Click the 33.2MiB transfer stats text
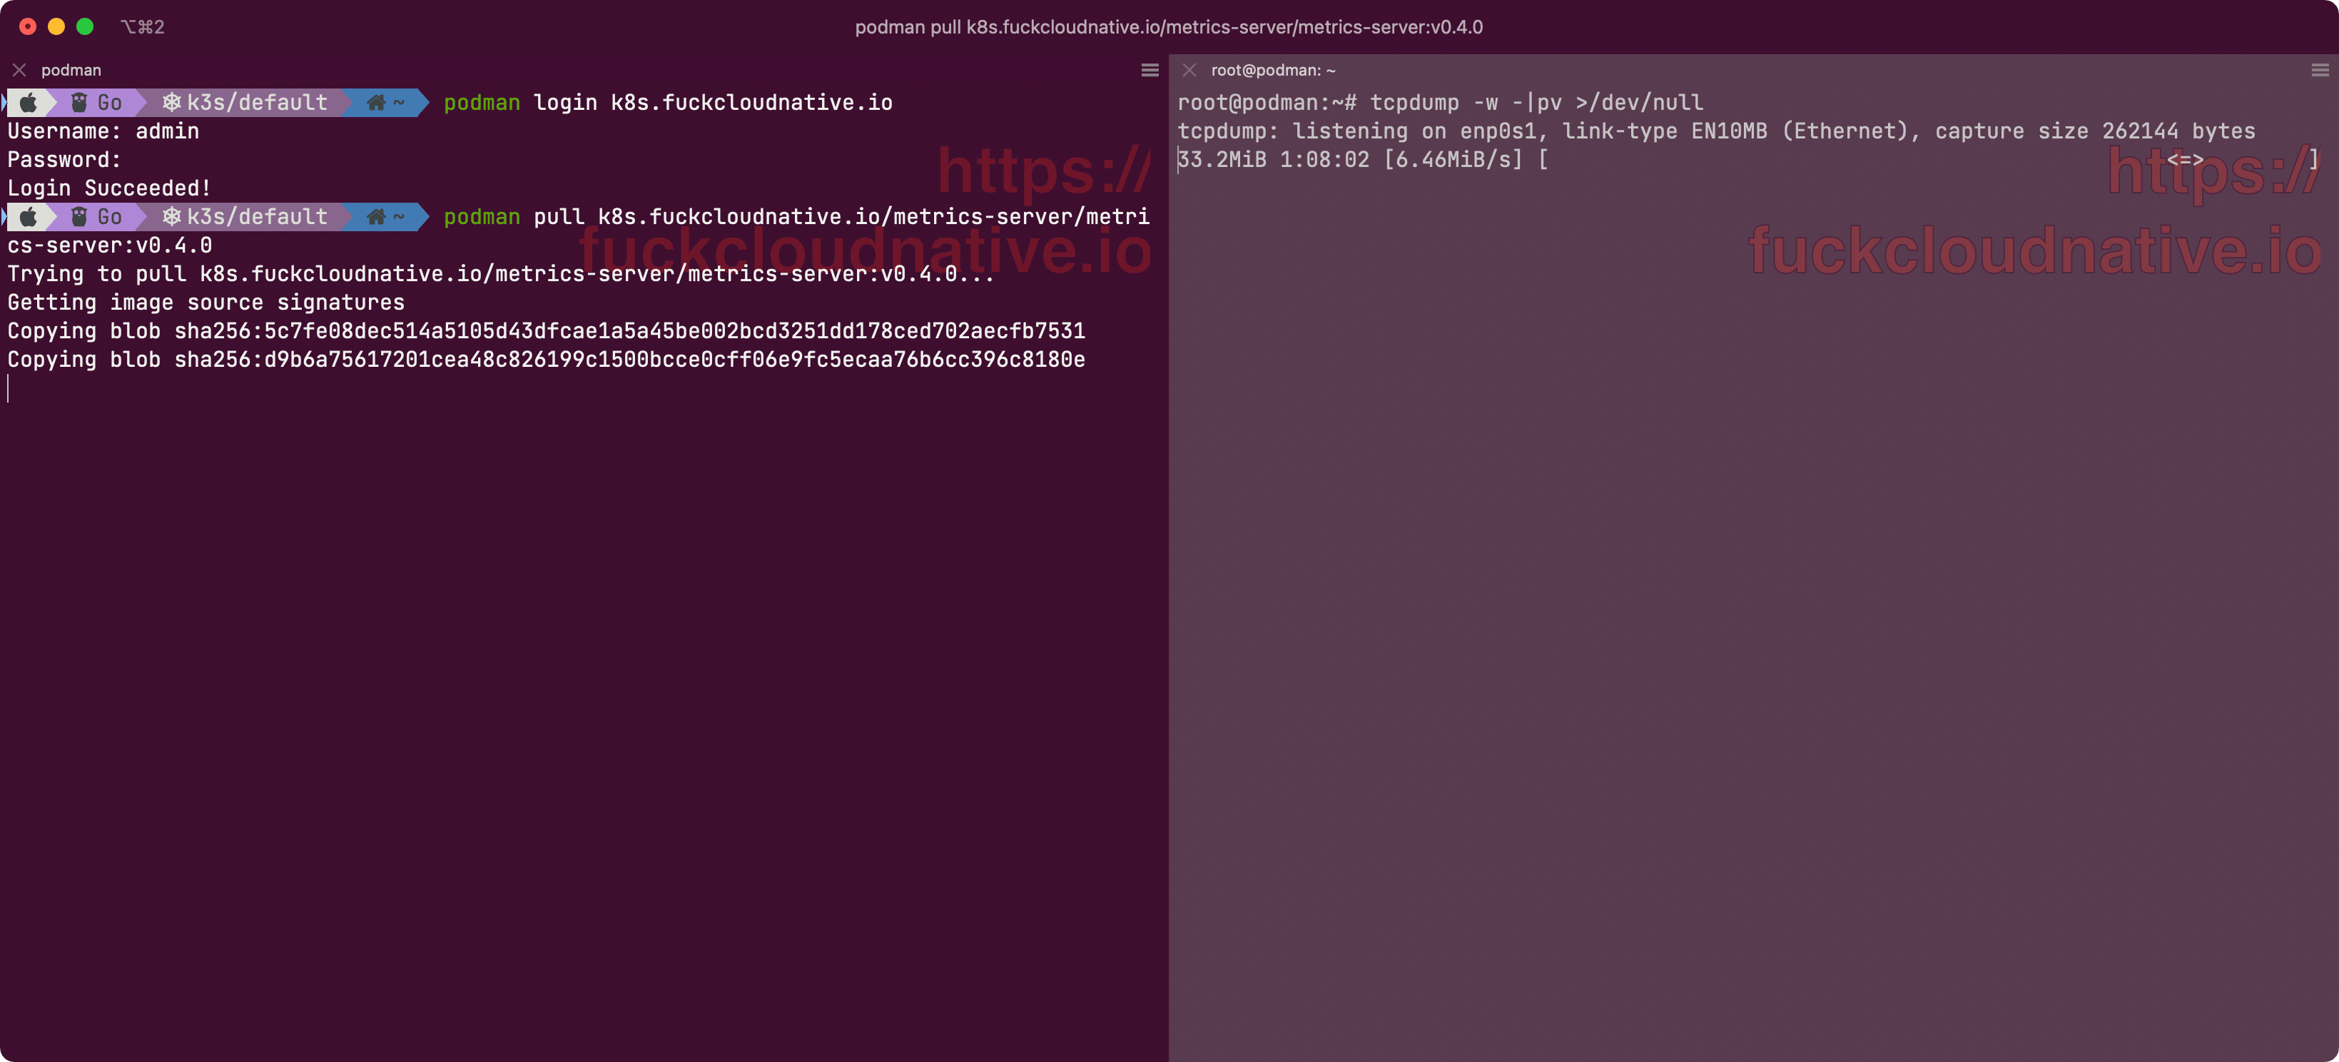The image size is (2339, 1062). 1350,160
